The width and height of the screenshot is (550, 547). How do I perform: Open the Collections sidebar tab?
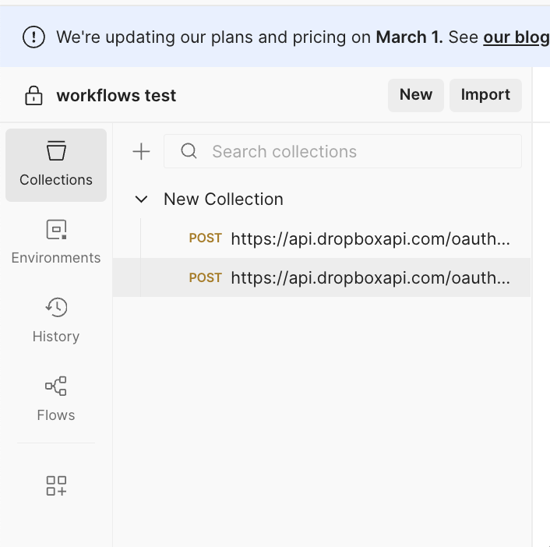[56, 164]
